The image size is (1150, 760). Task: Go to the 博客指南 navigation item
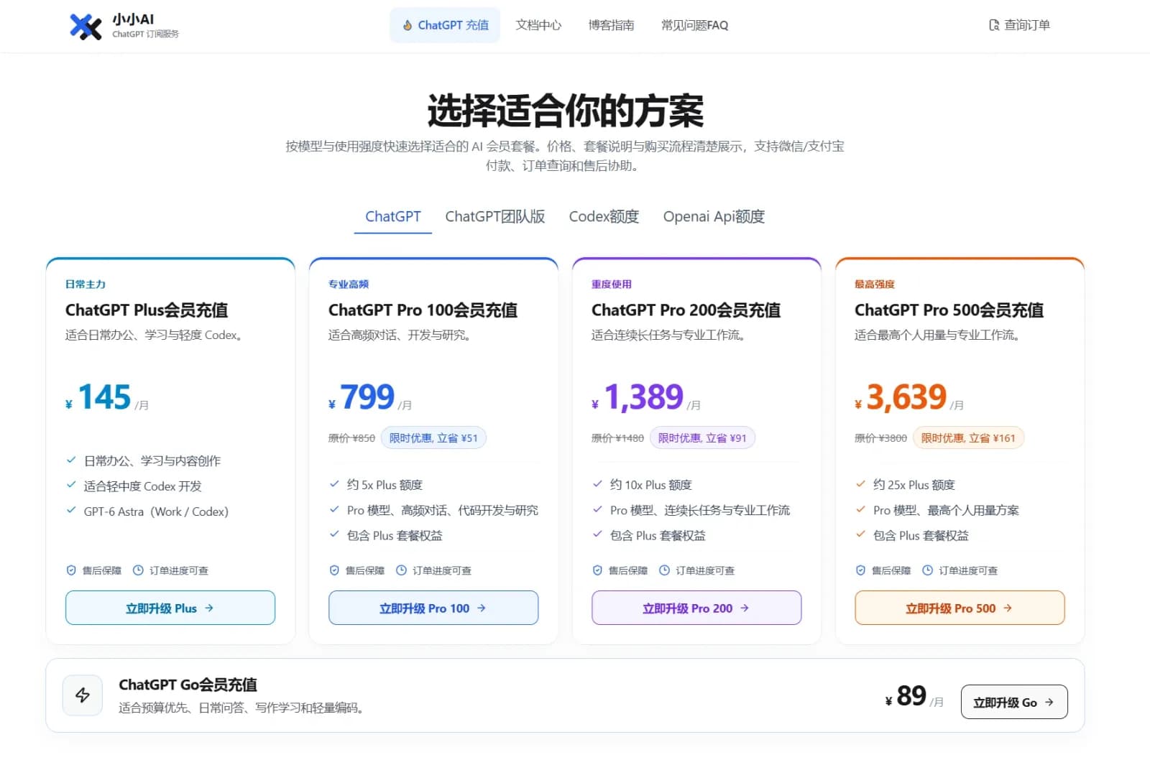[611, 26]
